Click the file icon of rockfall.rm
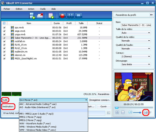 click(x=12, y=41)
